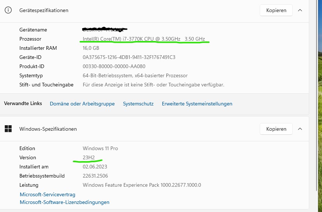Click the Version value 23H2
The image size is (322, 212).
pos(89,157)
